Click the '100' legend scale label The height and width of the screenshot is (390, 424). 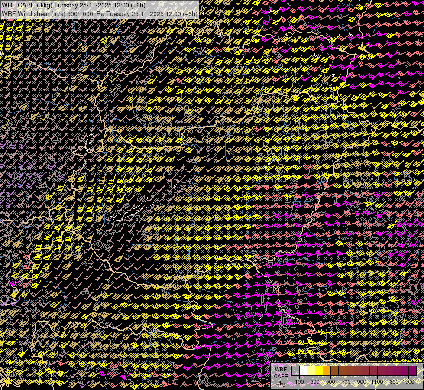tap(299, 382)
